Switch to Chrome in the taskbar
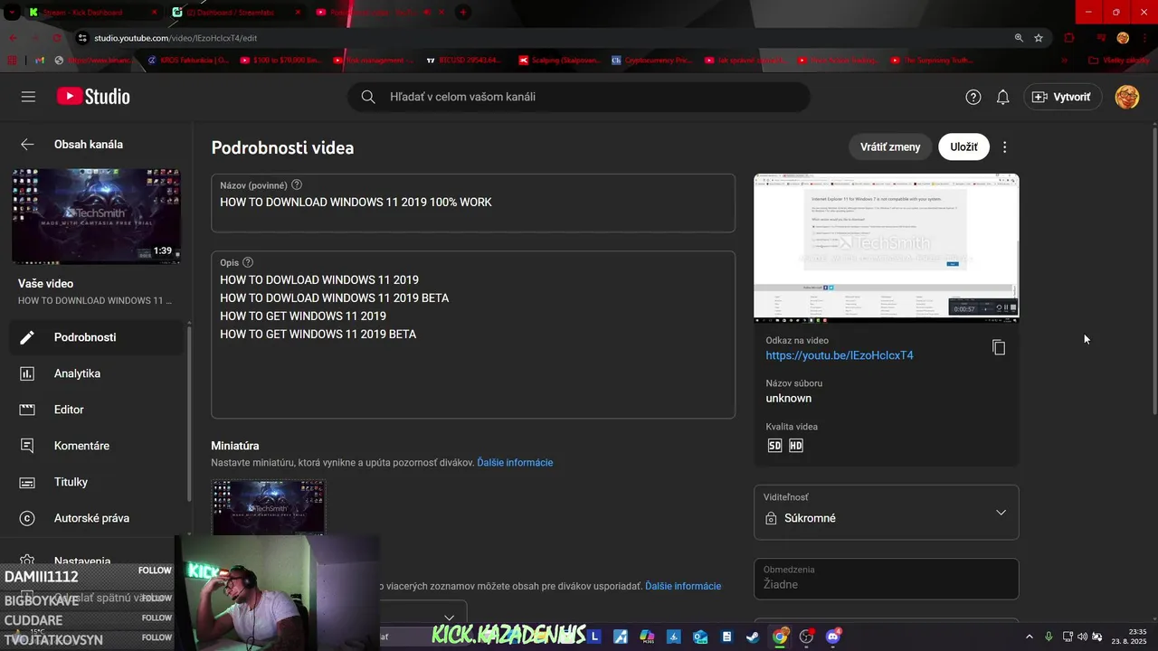The width and height of the screenshot is (1158, 651). [779, 637]
